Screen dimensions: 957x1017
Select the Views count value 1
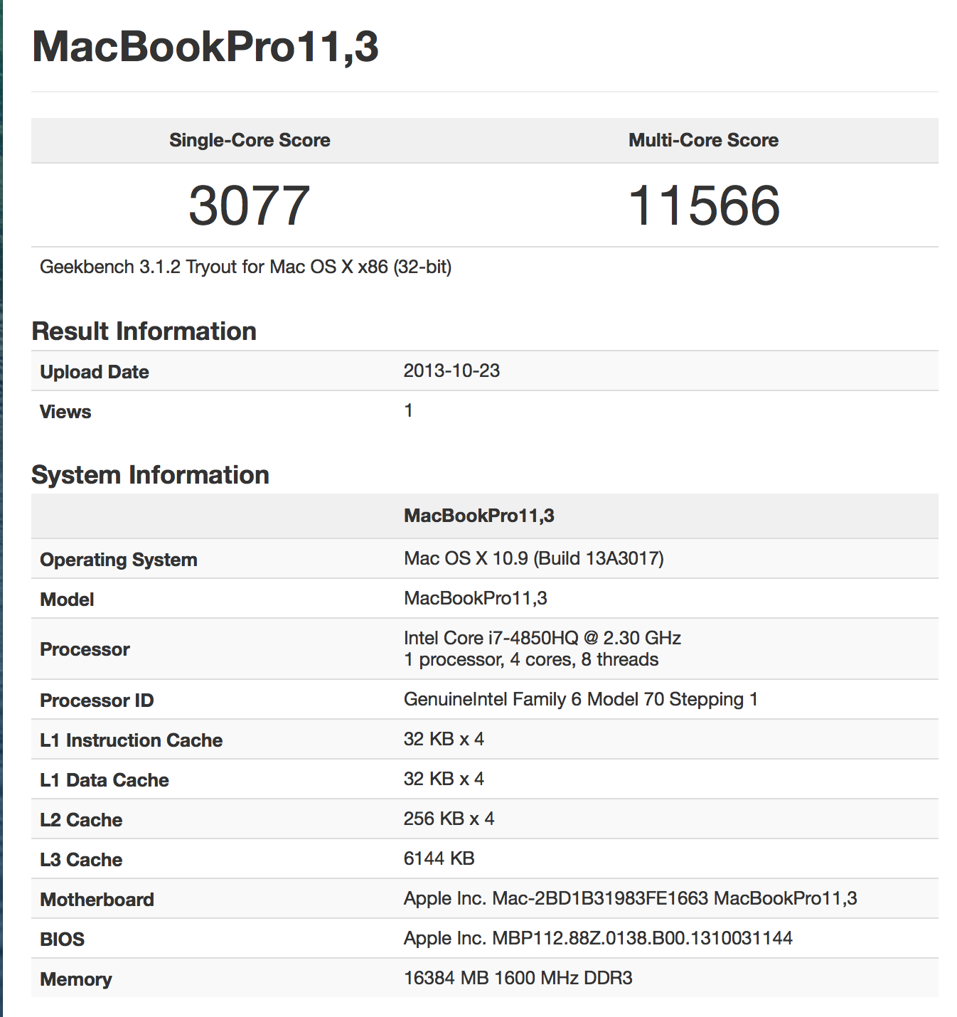(408, 410)
